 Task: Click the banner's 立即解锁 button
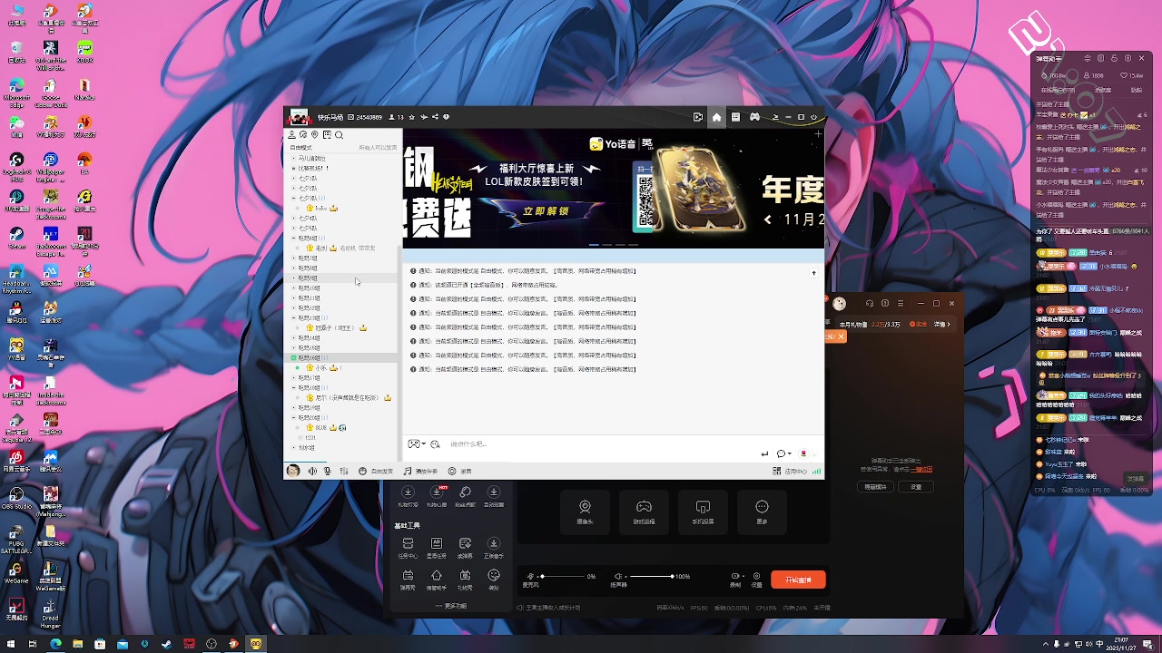point(546,211)
